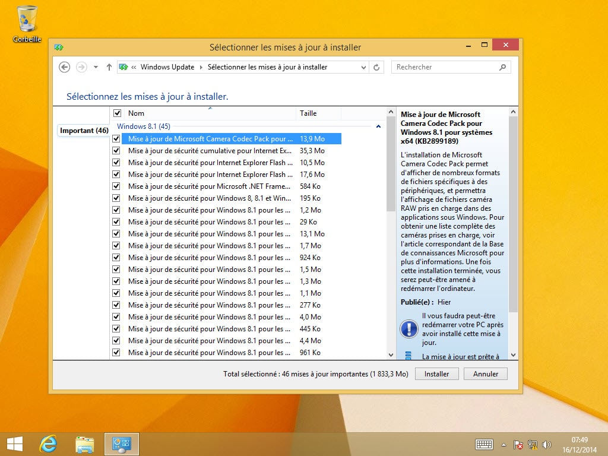The height and width of the screenshot is (456, 608).
Task: Select the 1,2 Mo security update row
Action: pyautogui.click(x=232, y=210)
